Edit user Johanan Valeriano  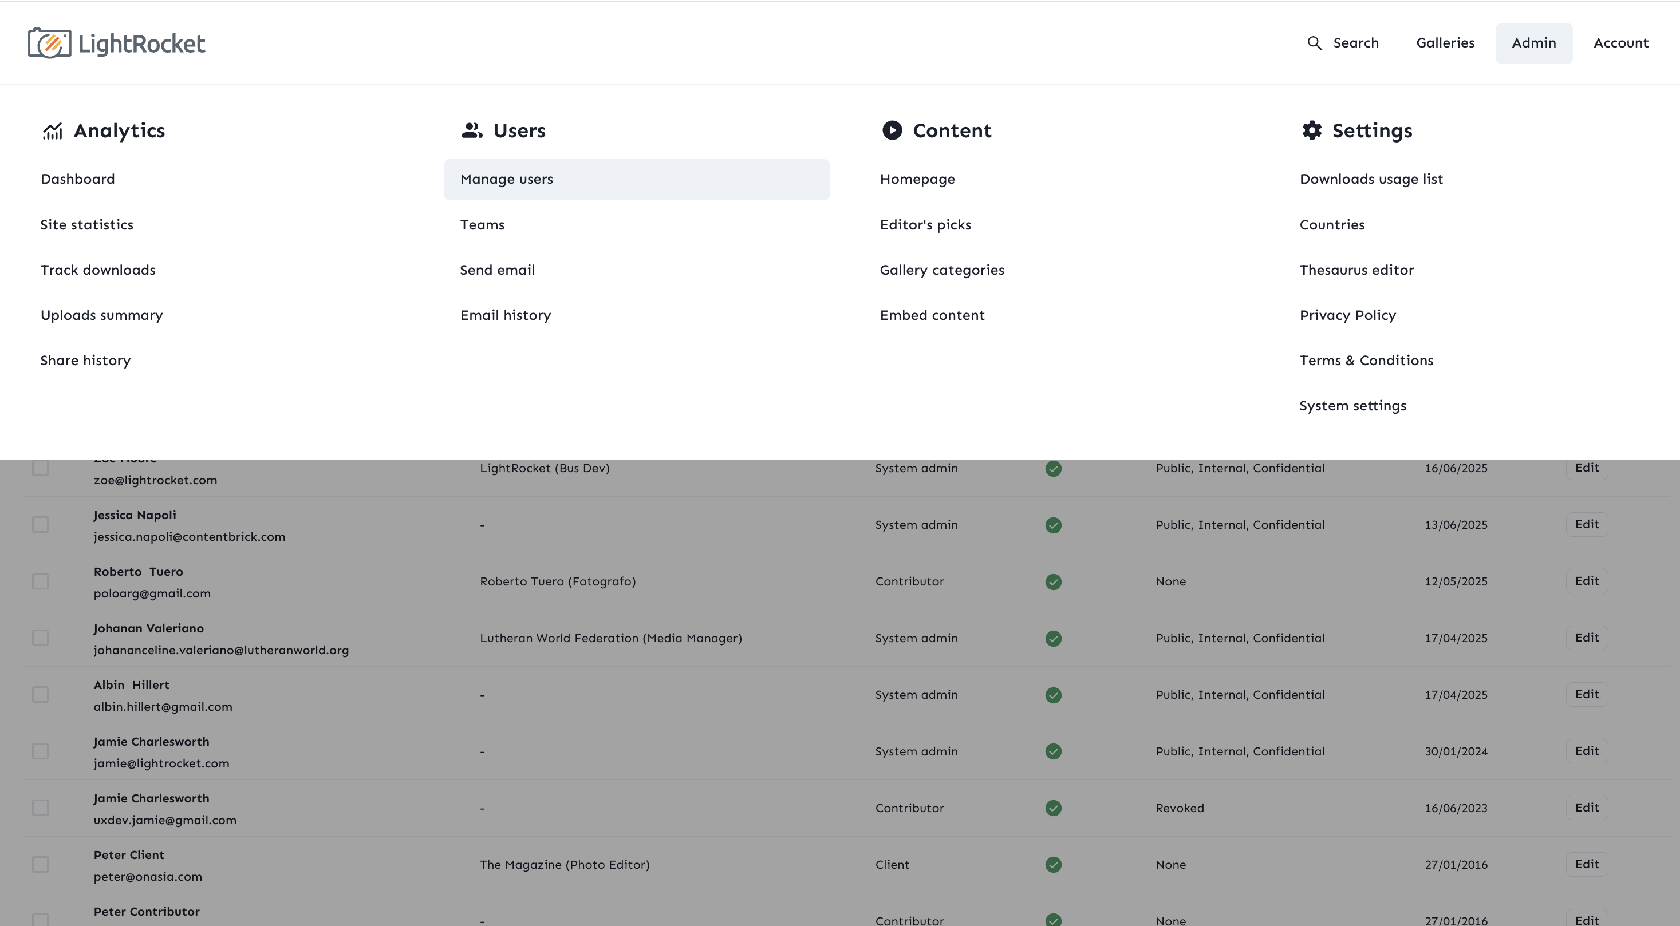pyautogui.click(x=1587, y=638)
